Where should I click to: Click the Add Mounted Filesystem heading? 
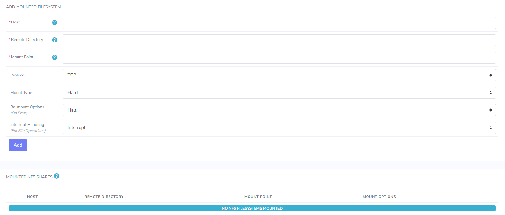33,7
